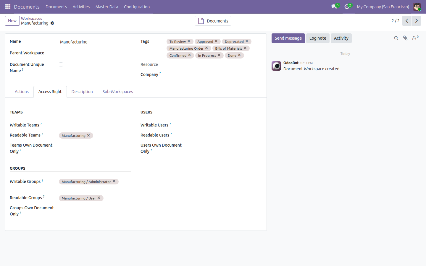This screenshot has height=266, width=426.
Task: Select the Access Right tab
Action: click(50, 92)
